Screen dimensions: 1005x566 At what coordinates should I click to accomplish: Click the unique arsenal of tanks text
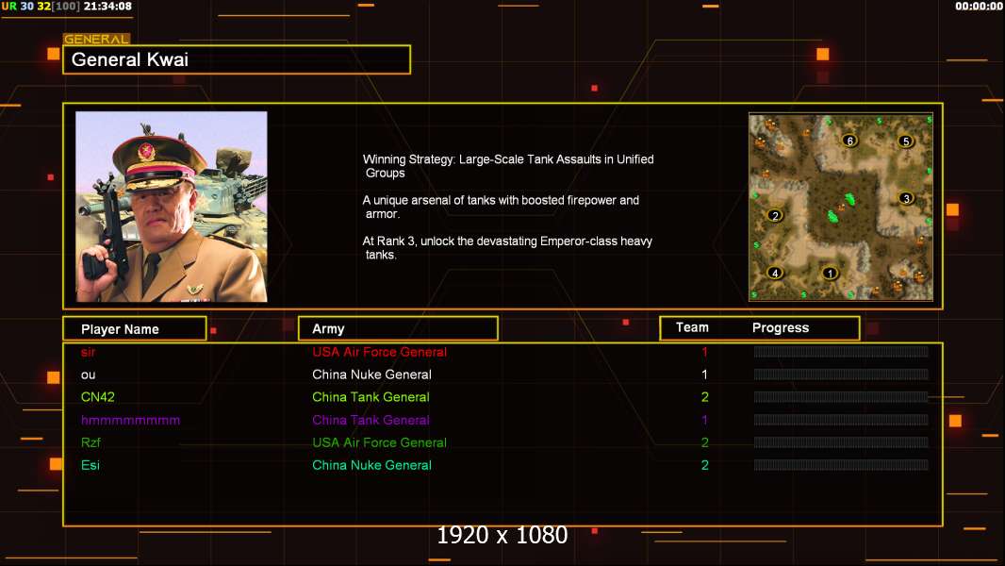[x=501, y=207]
